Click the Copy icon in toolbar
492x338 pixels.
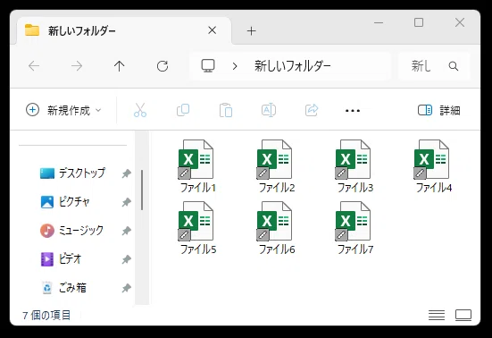[183, 110]
